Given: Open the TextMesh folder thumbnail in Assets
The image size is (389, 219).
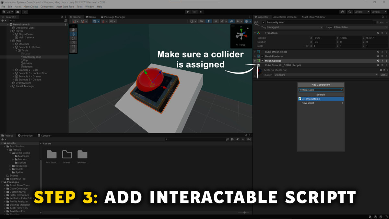Looking at the screenshot, I should (82, 157).
